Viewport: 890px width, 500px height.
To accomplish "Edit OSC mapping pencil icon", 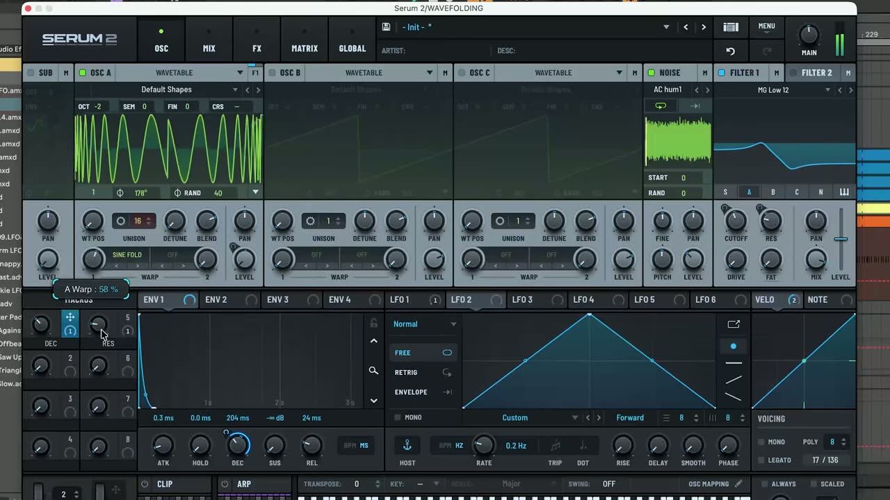I will click(x=738, y=484).
